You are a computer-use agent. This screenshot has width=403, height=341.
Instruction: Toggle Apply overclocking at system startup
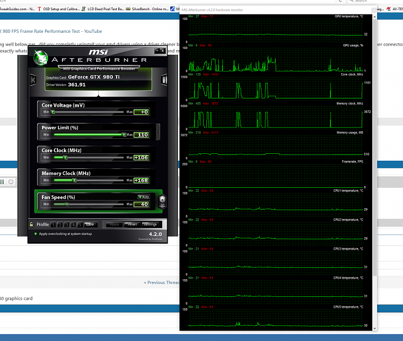[63, 233]
